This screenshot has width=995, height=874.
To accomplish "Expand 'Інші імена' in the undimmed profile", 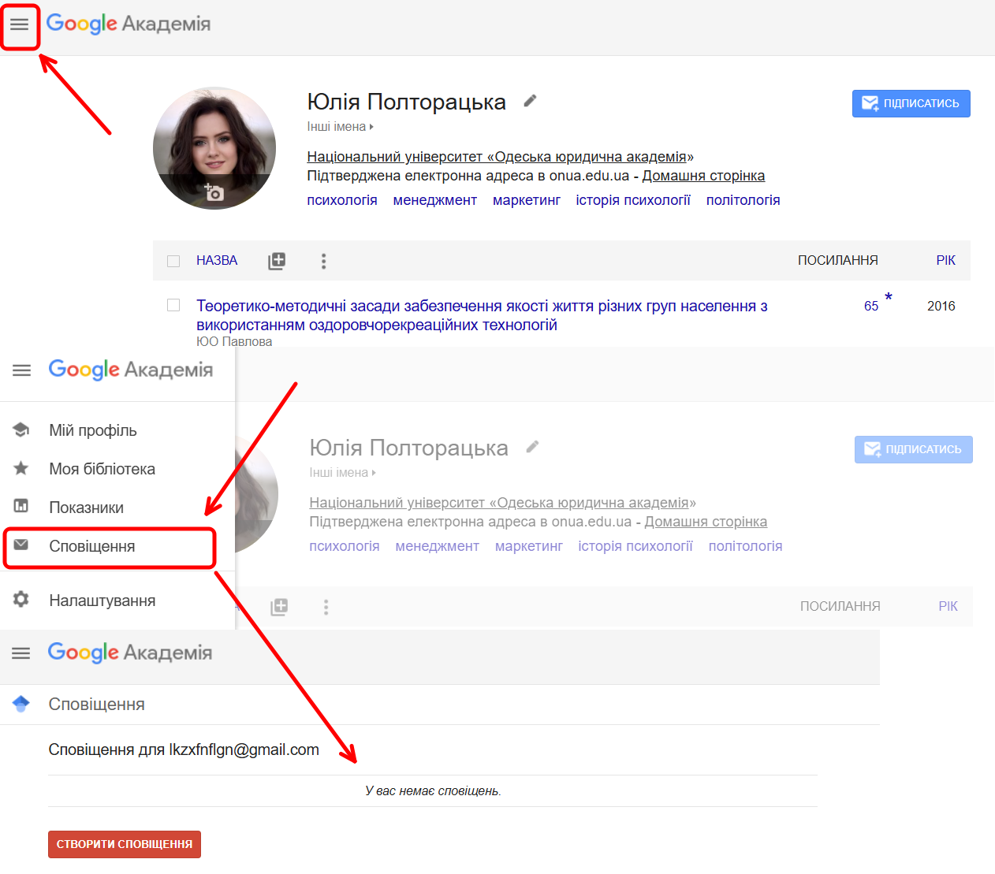I will tap(341, 127).
